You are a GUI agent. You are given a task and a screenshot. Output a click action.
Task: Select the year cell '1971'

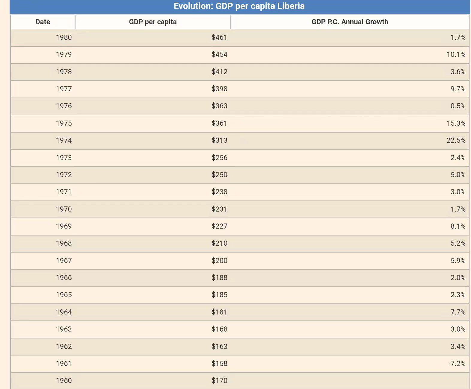tap(64, 192)
